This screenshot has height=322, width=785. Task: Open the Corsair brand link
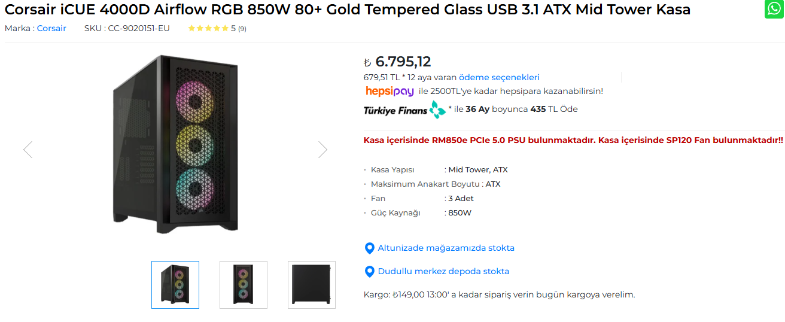pyautogui.click(x=51, y=28)
